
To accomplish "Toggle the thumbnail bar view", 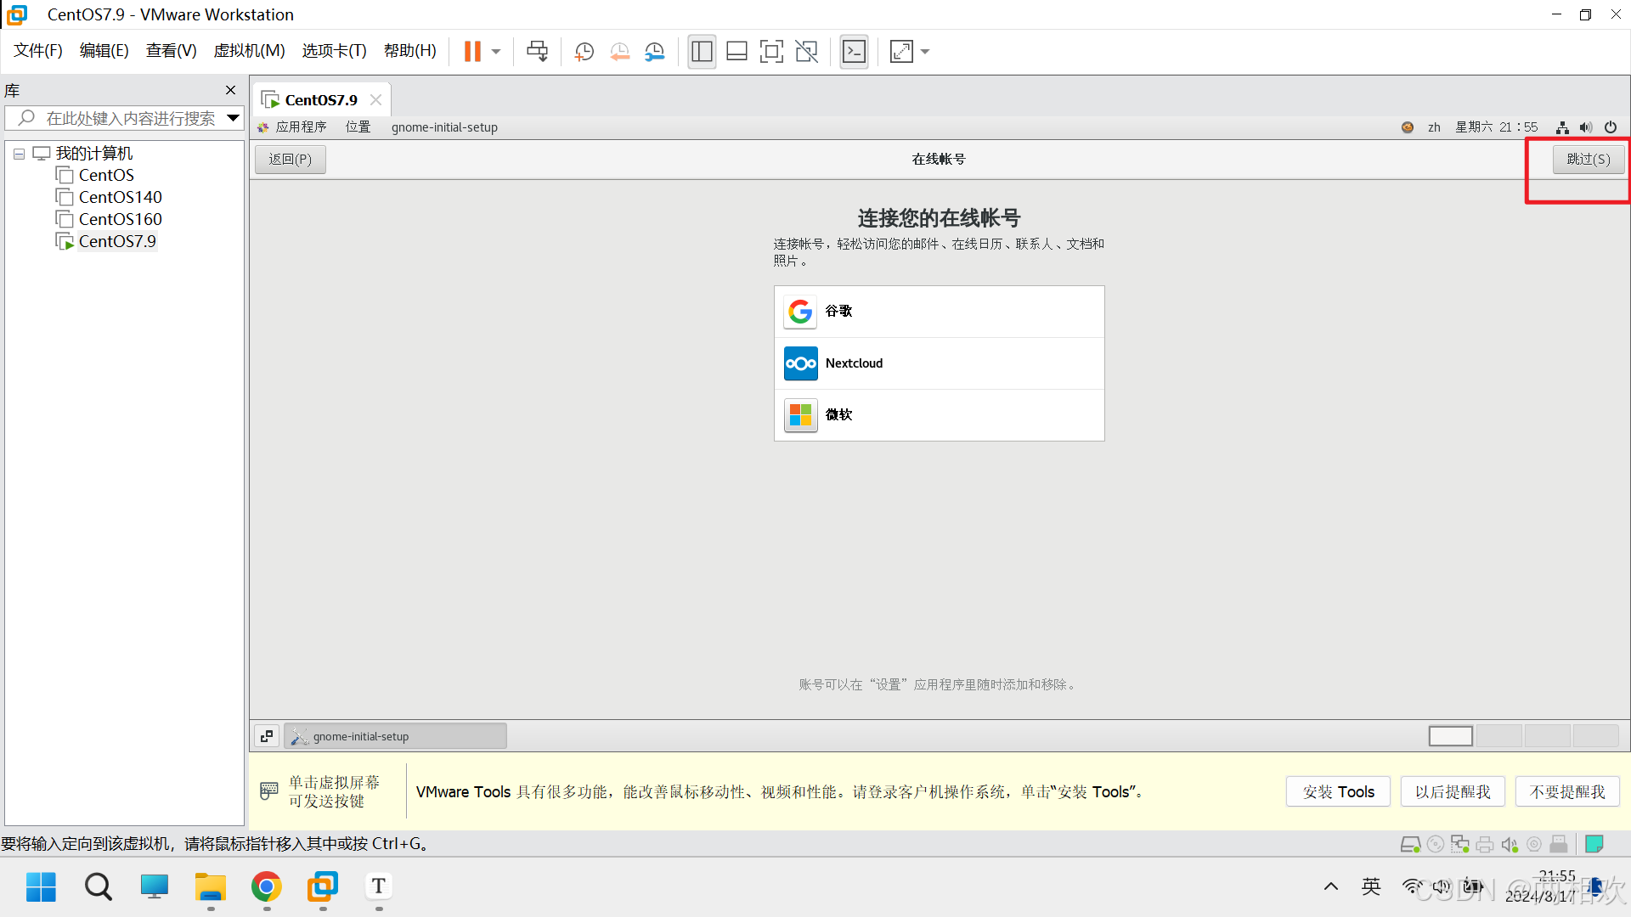I will click(736, 52).
